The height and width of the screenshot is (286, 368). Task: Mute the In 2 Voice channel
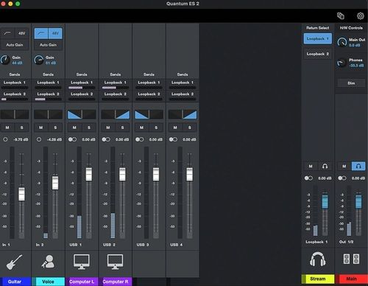[x=41, y=128]
